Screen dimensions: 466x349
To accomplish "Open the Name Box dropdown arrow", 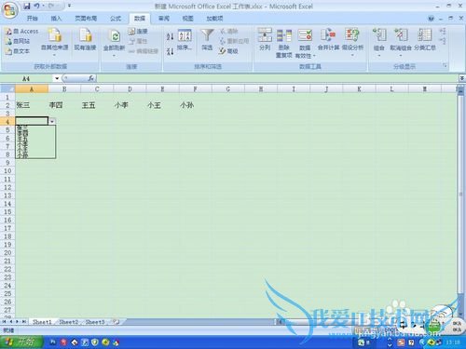I will [x=57, y=78].
